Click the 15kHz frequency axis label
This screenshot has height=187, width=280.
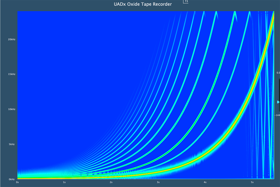[x=12, y=74]
